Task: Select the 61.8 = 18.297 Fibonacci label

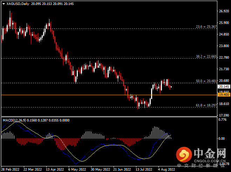Action: tap(206, 105)
